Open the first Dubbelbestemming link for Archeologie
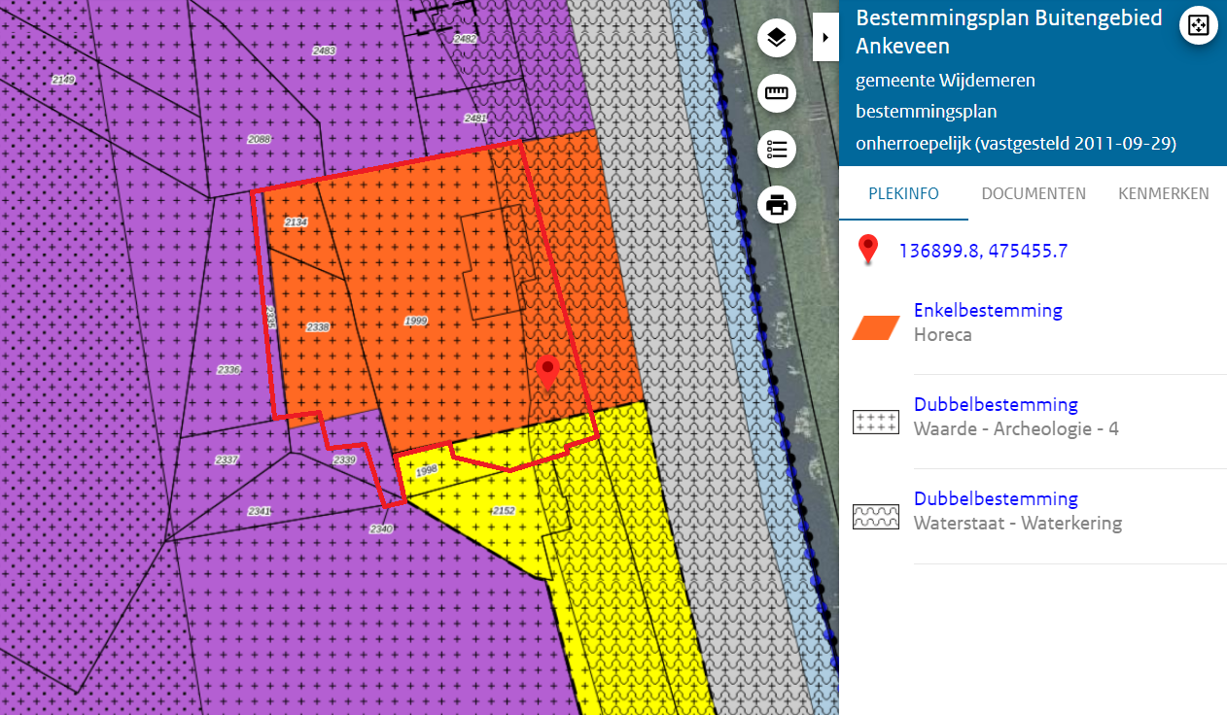Screen dimensions: 1227x715 (996, 404)
